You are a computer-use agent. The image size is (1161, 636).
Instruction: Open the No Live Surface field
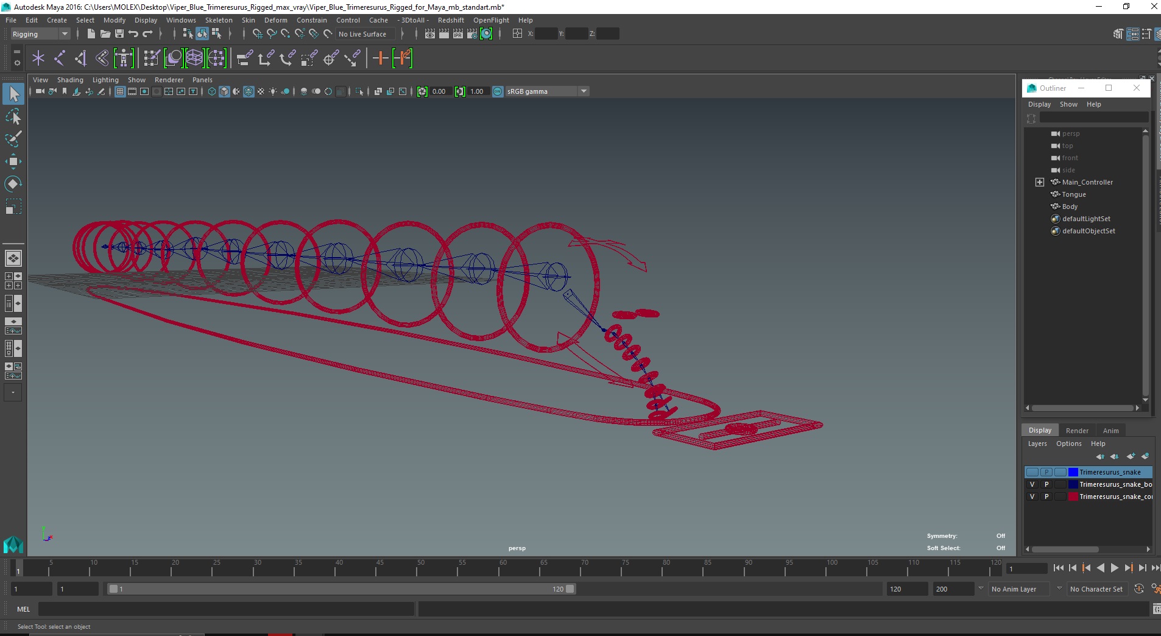(x=365, y=34)
